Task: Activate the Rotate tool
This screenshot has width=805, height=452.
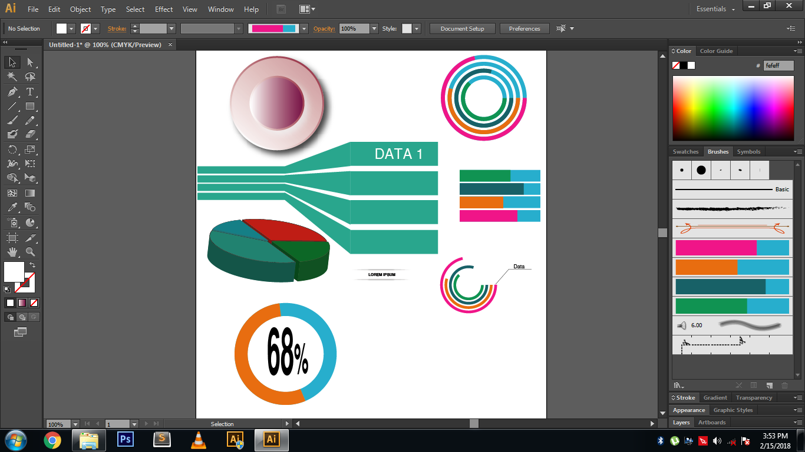Action: pos(12,149)
